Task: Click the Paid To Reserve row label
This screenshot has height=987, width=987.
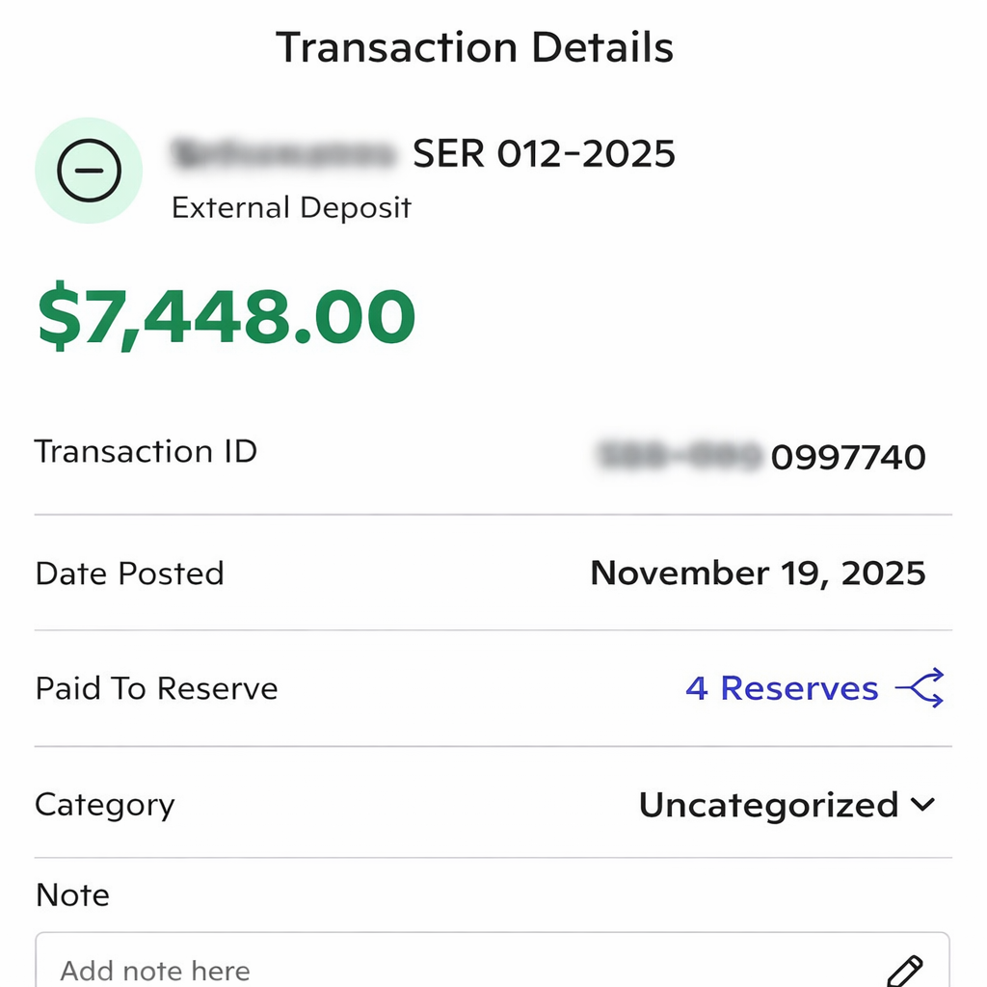Action: point(155,688)
